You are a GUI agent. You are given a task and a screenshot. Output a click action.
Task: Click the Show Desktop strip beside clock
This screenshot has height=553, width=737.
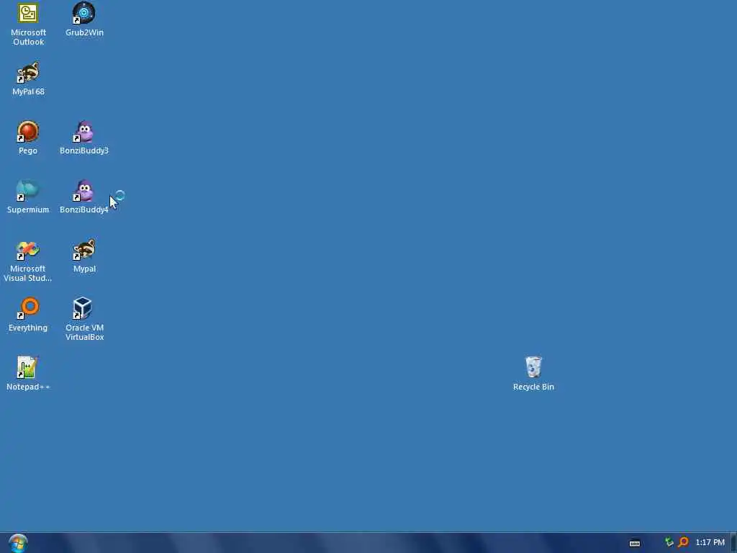click(733, 543)
